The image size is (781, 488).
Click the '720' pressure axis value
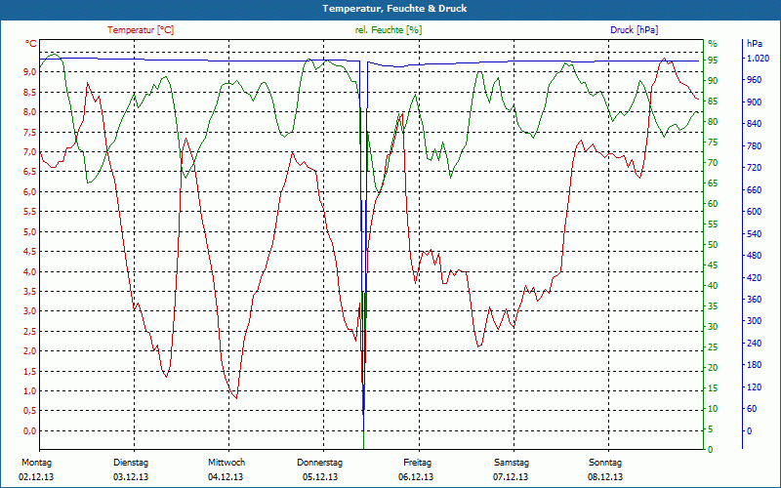tap(755, 168)
